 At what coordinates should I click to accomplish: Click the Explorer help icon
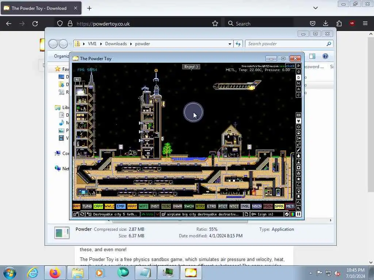(325, 56)
